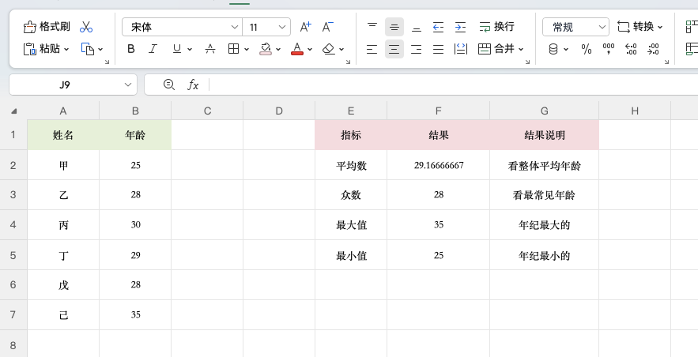Expand the font color arrow
The image size is (698, 357).
coord(310,49)
